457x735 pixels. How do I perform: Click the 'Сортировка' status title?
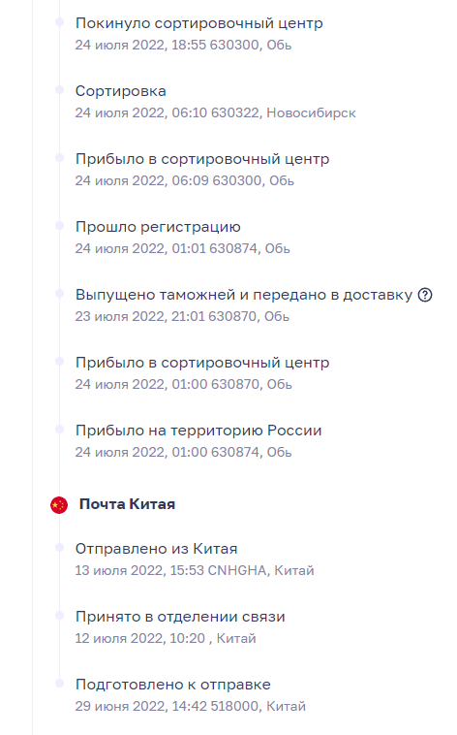[121, 91]
